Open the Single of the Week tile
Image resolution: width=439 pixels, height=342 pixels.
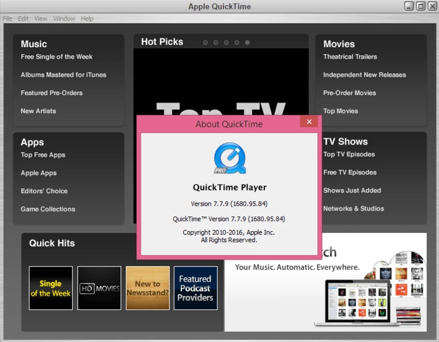click(x=51, y=288)
